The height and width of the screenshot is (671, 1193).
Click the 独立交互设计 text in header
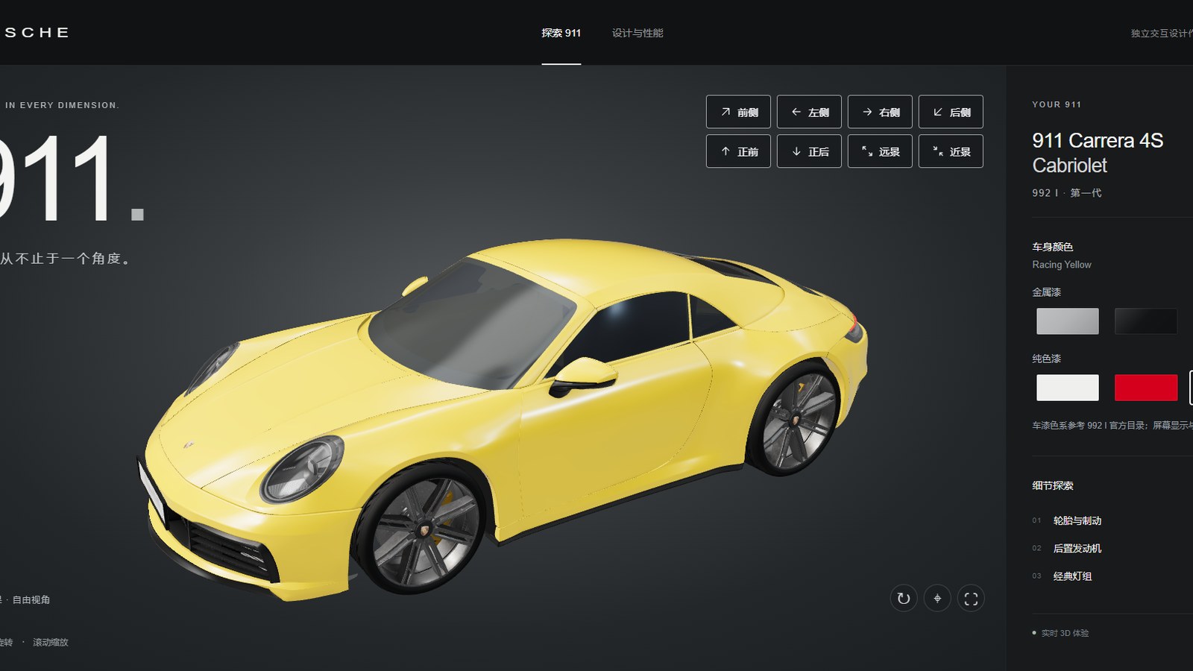[1162, 33]
